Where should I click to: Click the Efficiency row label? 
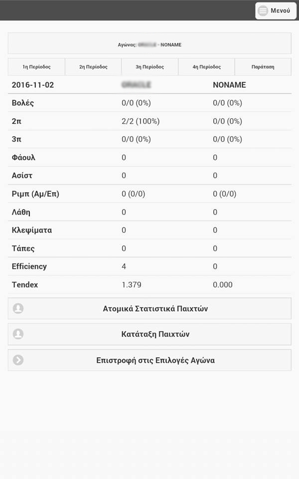(x=29, y=266)
